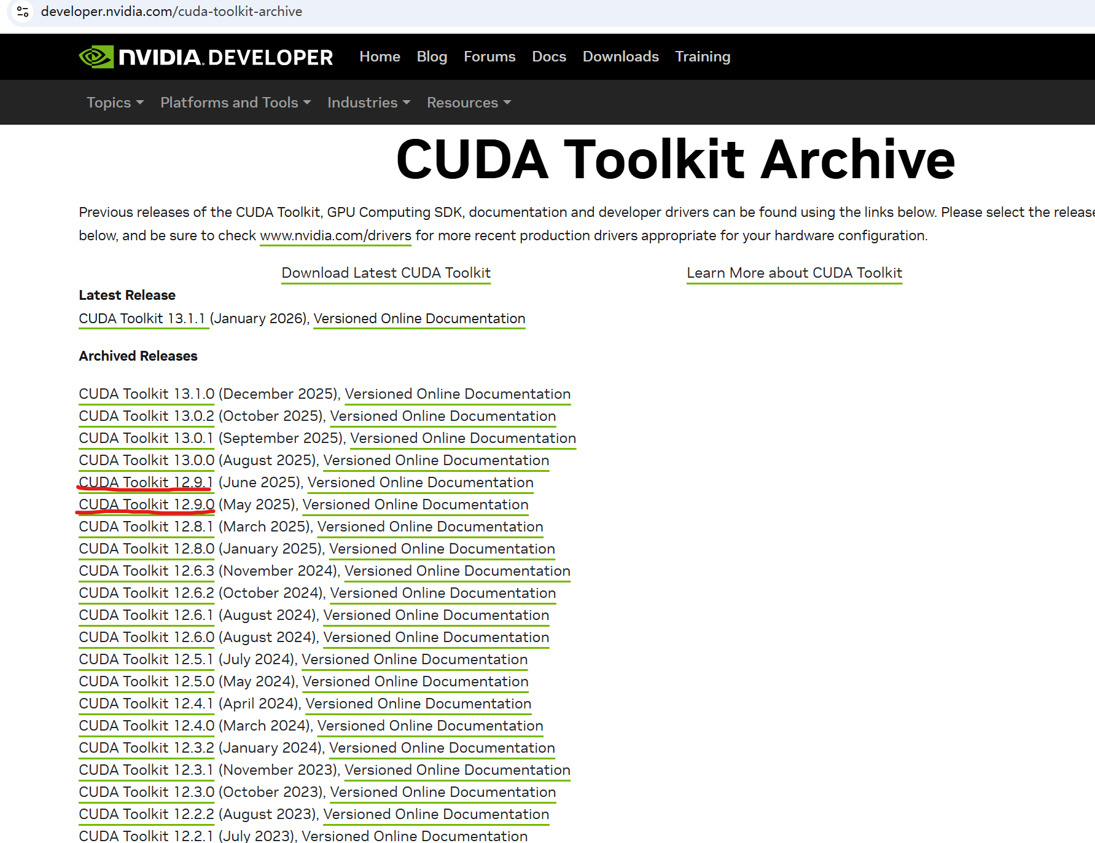Open Versioned Online Documentation for 12.3.2

pos(442,748)
